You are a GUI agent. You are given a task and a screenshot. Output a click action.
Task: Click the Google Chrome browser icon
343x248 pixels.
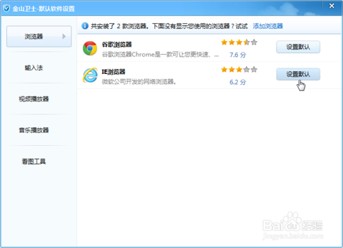tap(90, 48)
